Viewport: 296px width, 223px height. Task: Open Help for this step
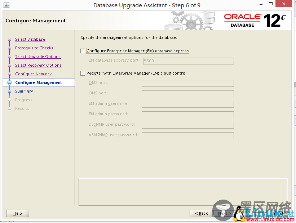18,213
